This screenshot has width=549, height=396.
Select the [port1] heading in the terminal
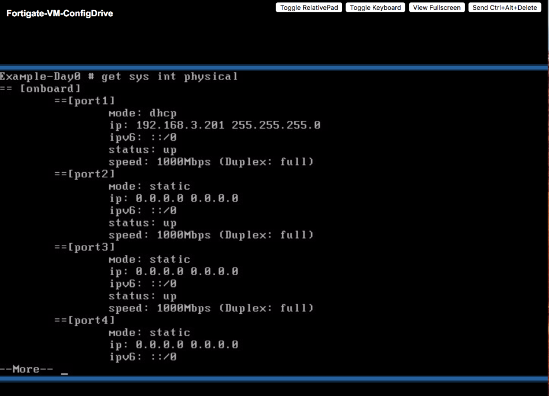[84, 101]
